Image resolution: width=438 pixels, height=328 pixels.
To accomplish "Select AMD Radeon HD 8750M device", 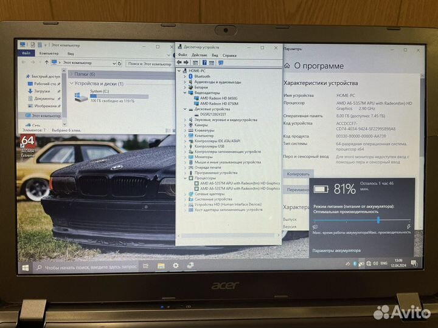I will (219, 103).
